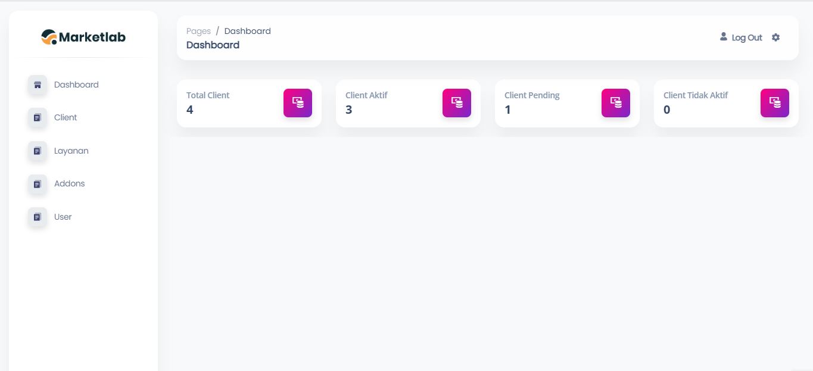Click the Client Aktif card icon
Viewport: 813px width, 371px height.
click(457, 103)
